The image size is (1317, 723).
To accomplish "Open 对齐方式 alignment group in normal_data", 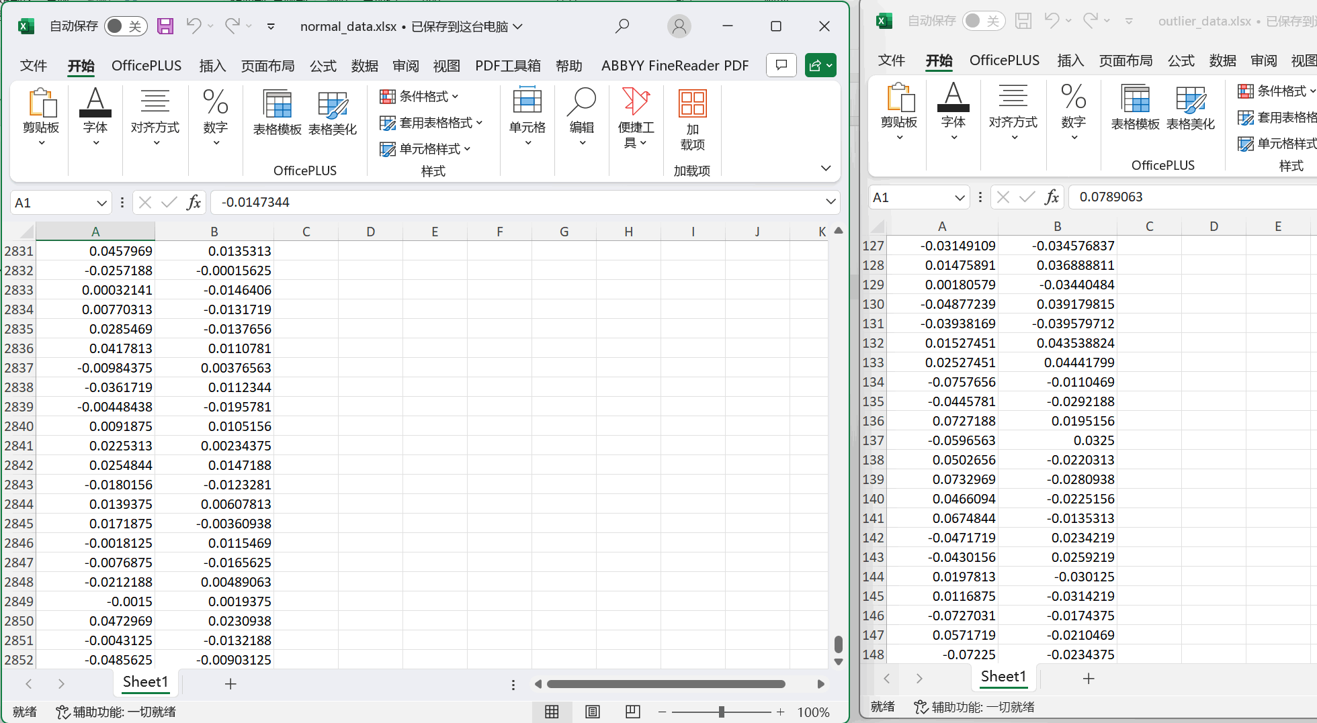I will [x=155, y=117].
